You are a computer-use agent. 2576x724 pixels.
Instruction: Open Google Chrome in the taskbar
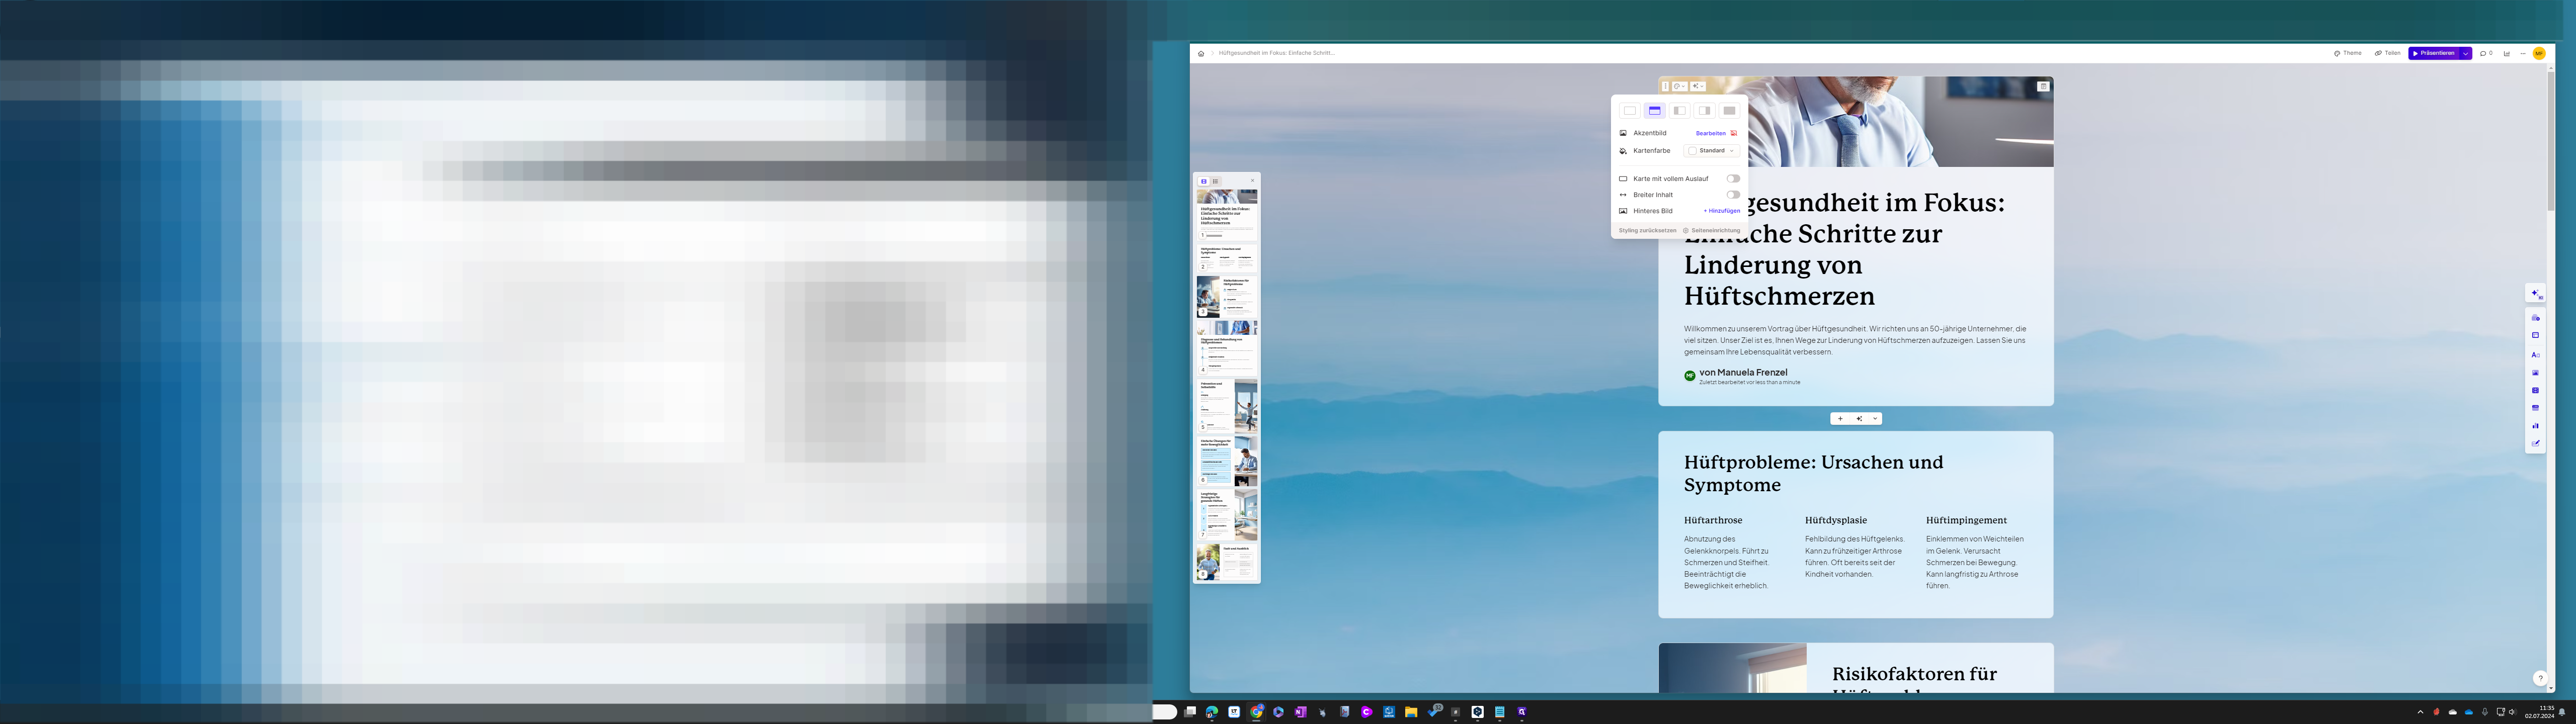(1257, 712)
